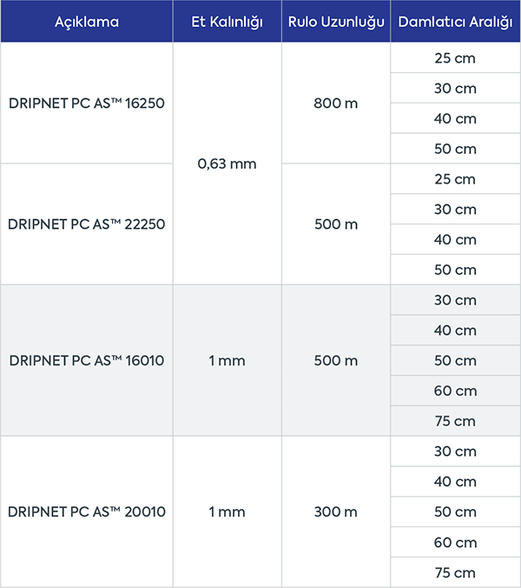The image size is (521, 588).
Task: Select 75 cm spacing for DRIPNET 16010
Action: click(454, 421)
